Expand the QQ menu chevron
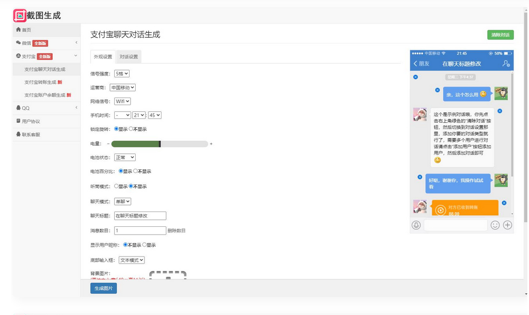This screenshot has width=529, height=315. (x=76, y=107)
